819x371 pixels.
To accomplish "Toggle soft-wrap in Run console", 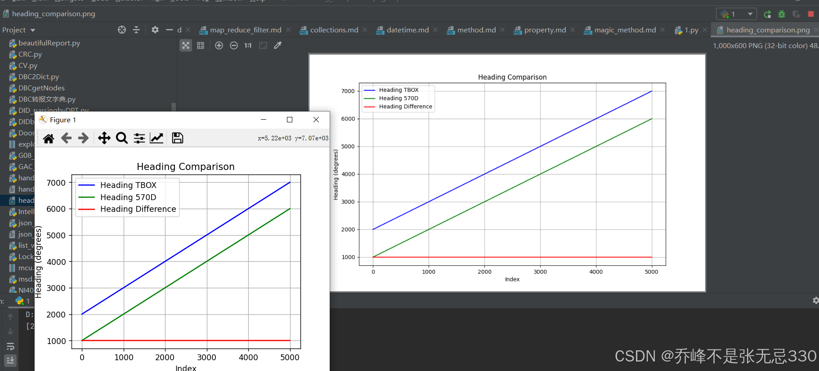I will (10, 346).
